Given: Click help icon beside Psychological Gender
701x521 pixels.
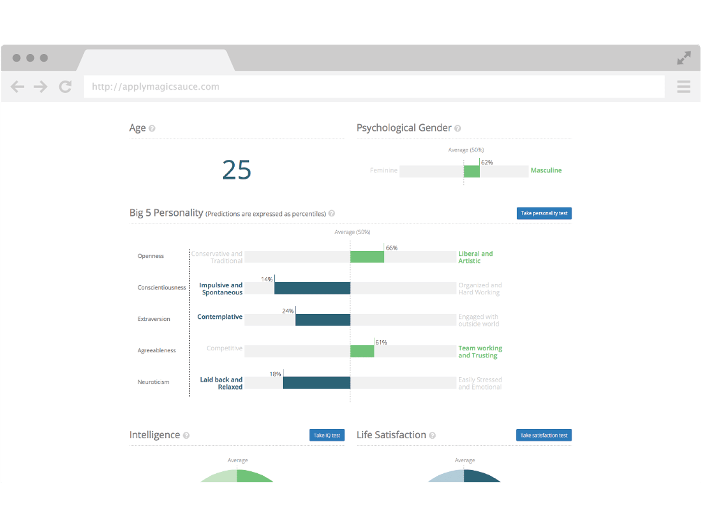Looking at the screenshot, I should tap(457, 129).
